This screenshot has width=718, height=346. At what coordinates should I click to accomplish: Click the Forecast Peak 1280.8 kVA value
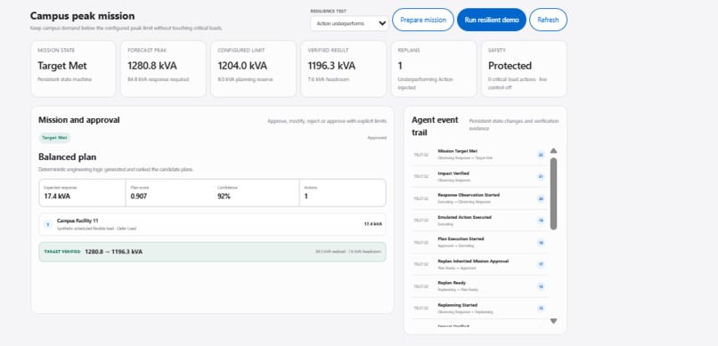click(151, 66)
